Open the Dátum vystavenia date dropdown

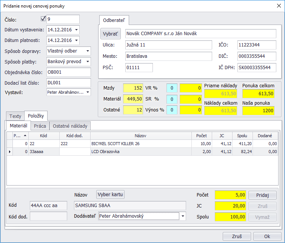[77, 30]
